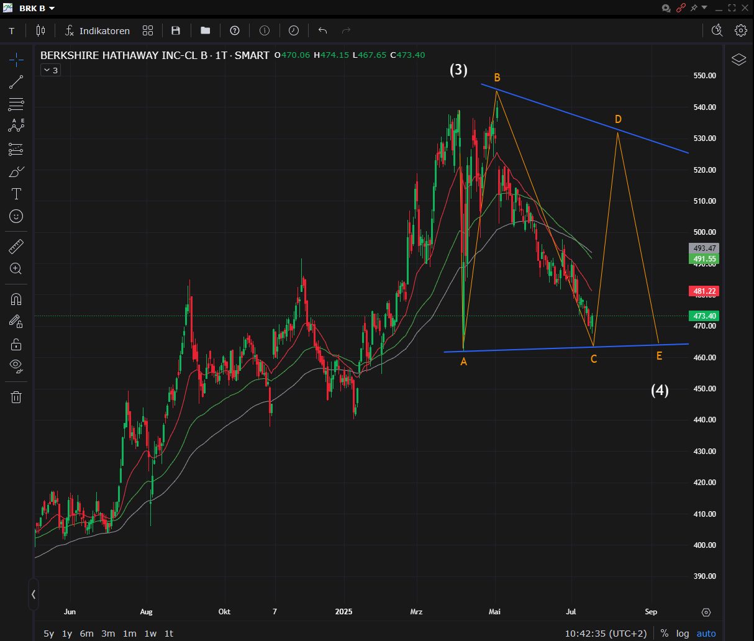
Task: Open the emoji sticker tool
Action: coord(16,216)
